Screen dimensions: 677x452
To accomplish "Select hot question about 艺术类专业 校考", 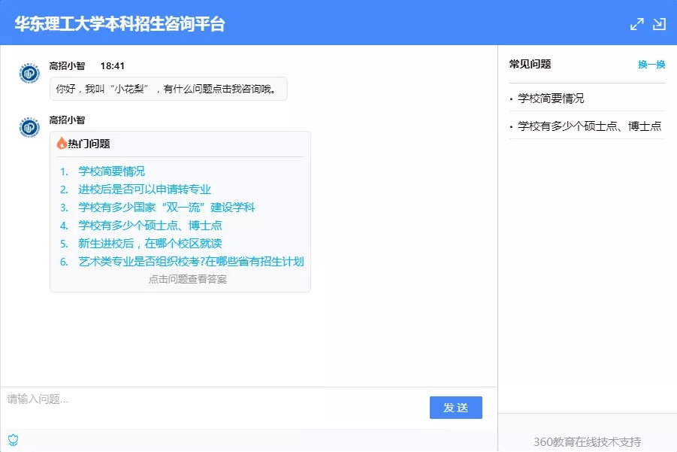I will pos(192,262).
